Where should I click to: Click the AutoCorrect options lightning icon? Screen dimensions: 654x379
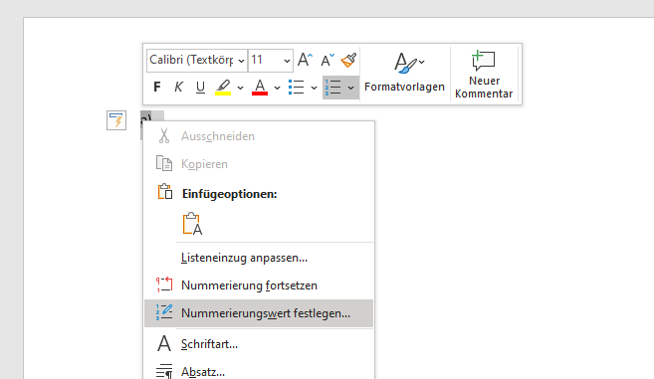(x=116, y=120)
